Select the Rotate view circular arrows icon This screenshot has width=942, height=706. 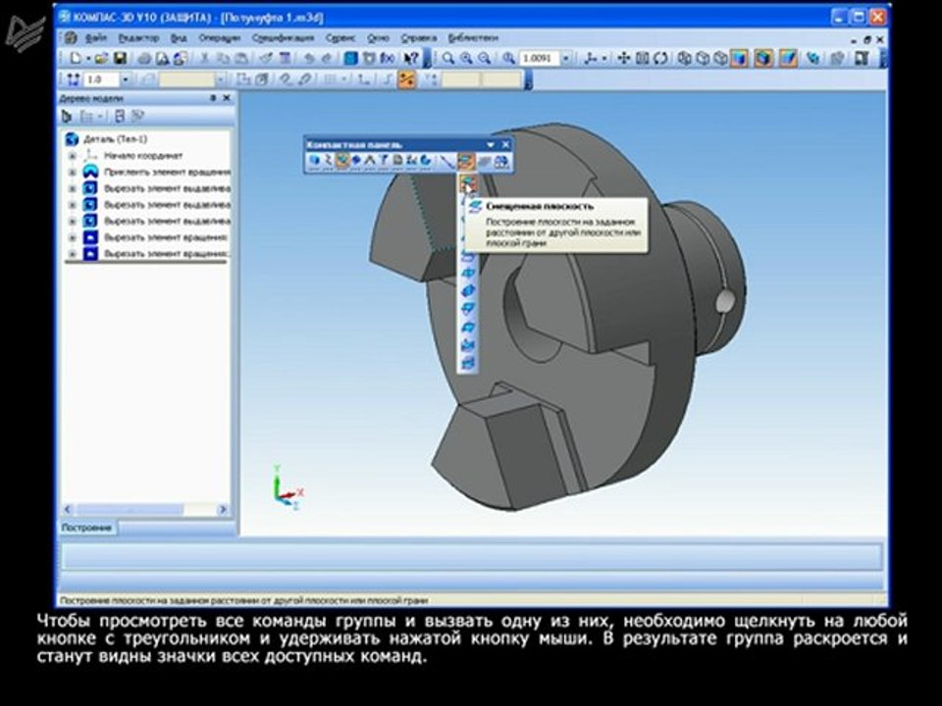click(x=660, y=58)
